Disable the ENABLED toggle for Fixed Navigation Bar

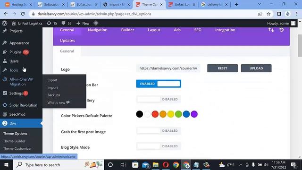pyautogui.click(x=159, y=84)
